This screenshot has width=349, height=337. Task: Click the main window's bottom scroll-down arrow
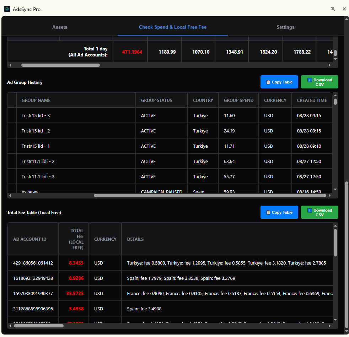(347, 331)
